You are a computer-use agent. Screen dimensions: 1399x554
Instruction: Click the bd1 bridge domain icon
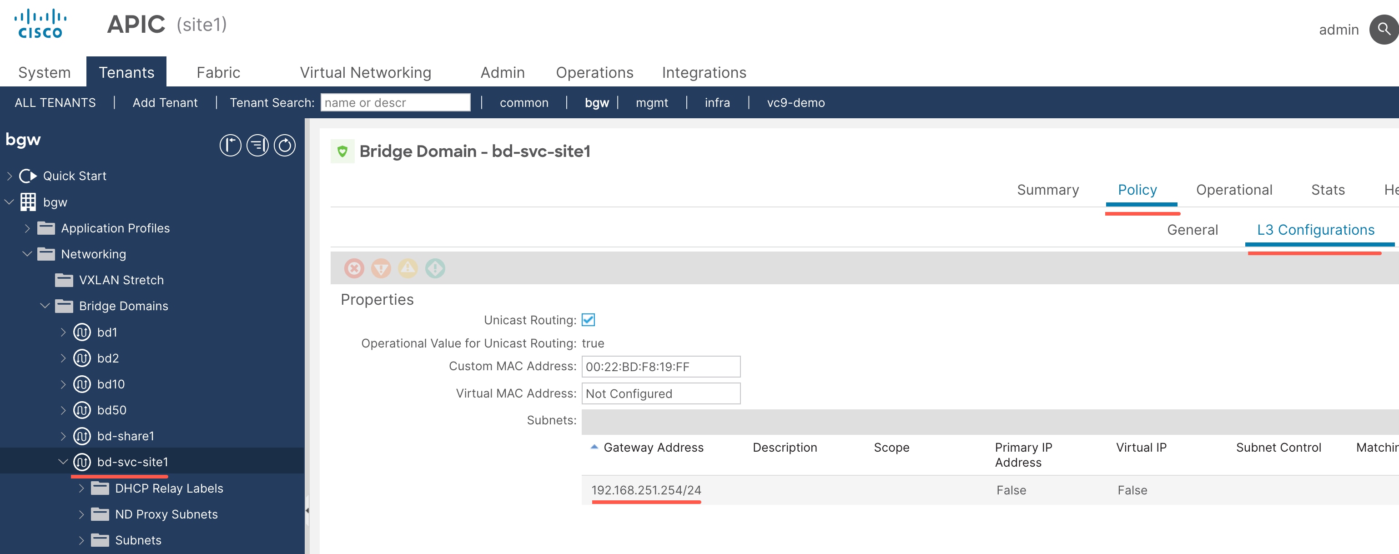click(82, 332)
